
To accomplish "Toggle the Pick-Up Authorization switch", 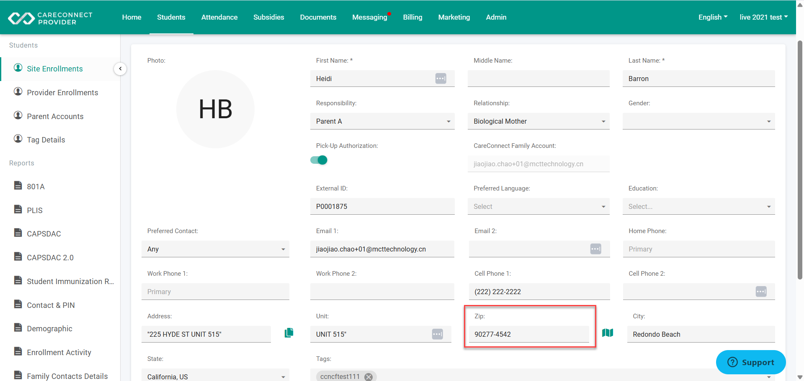I will point(319,160).
